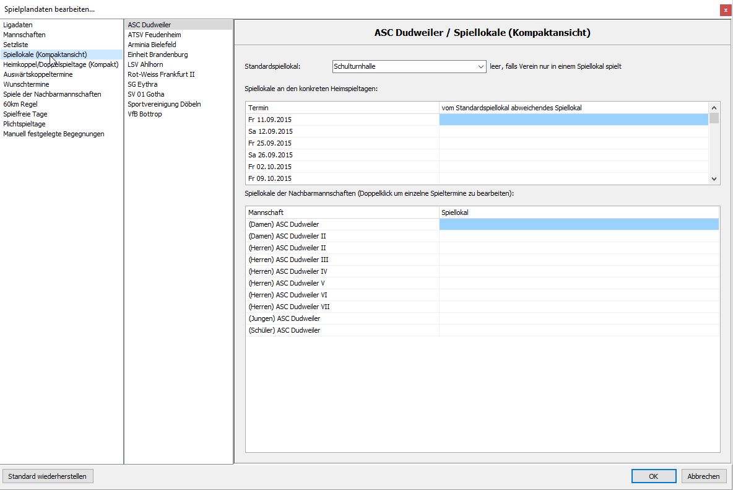Pick VfB Bottrop in team list
The width and height of the screenshot is (733, 490).
click(145, 114)
